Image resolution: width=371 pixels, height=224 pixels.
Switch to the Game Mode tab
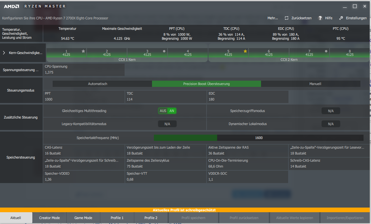click(x=83, y=218)
